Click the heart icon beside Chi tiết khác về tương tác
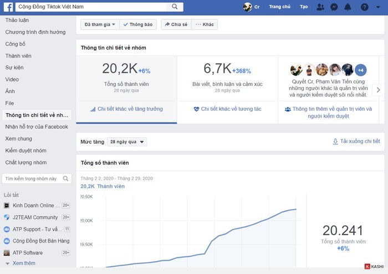 coord(196,109)
